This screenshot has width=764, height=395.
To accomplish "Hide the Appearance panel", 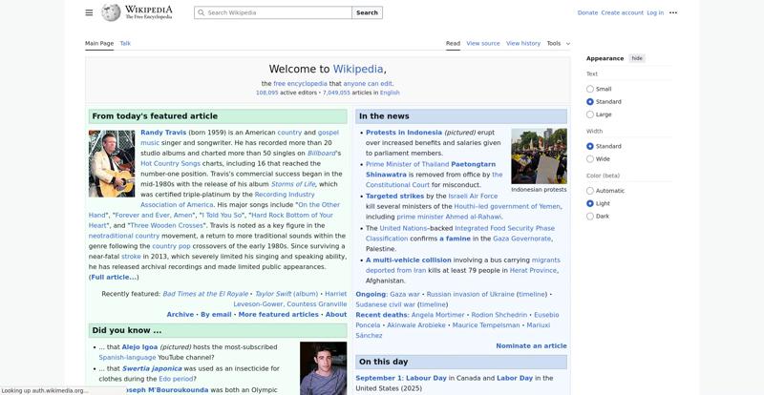I will pyautogui.click(x=637, y=58).
